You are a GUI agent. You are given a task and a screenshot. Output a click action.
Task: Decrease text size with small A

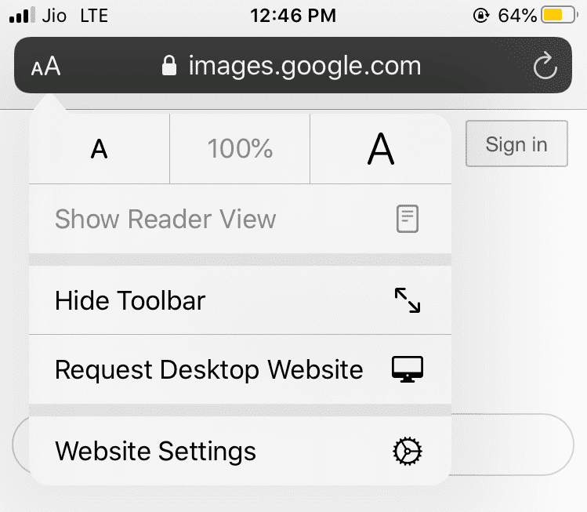pos(99,148)
